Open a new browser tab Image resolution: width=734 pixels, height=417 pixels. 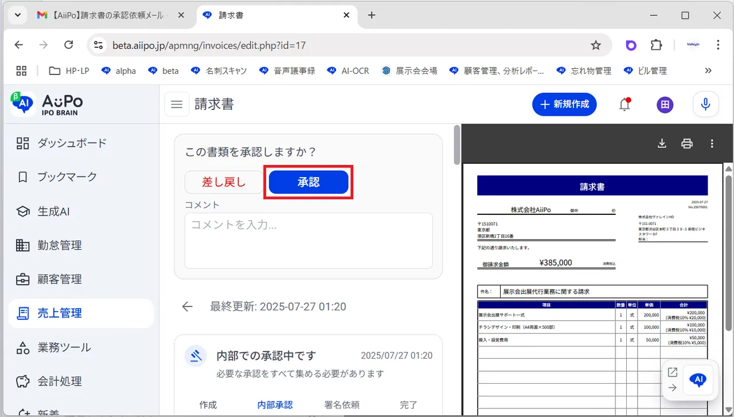(372, 15)
